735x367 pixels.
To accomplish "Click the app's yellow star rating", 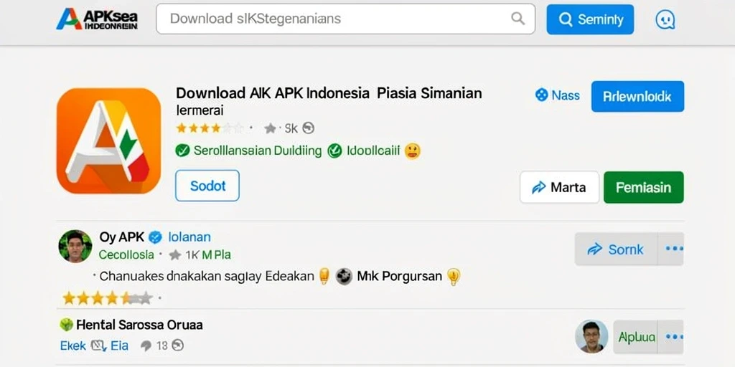I will 210,128.
